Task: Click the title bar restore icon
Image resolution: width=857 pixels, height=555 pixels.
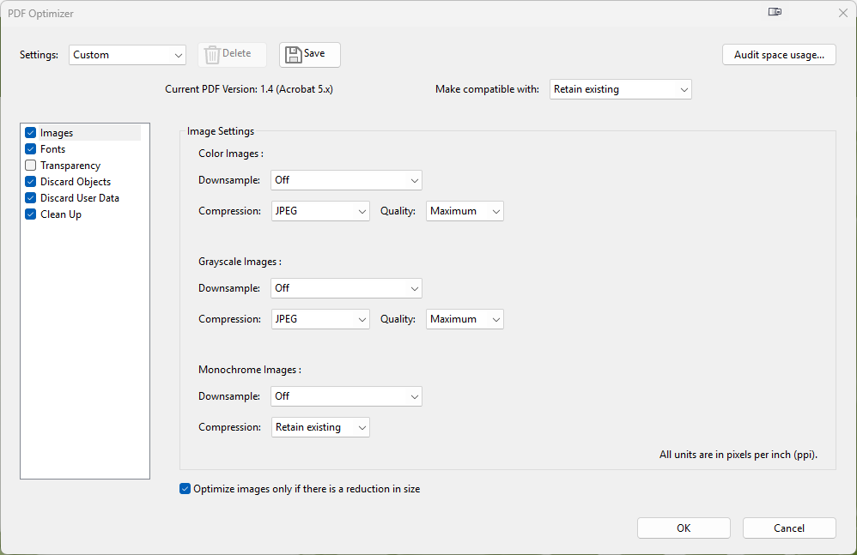Action: point(775,12)
